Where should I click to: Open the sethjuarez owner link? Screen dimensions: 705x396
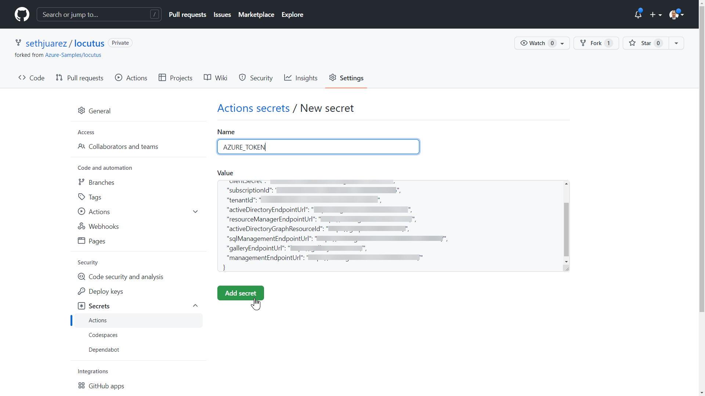pyautogui.click(x=46, y=43)
